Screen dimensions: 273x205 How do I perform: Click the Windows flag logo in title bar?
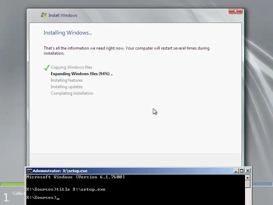pos(44,15)
